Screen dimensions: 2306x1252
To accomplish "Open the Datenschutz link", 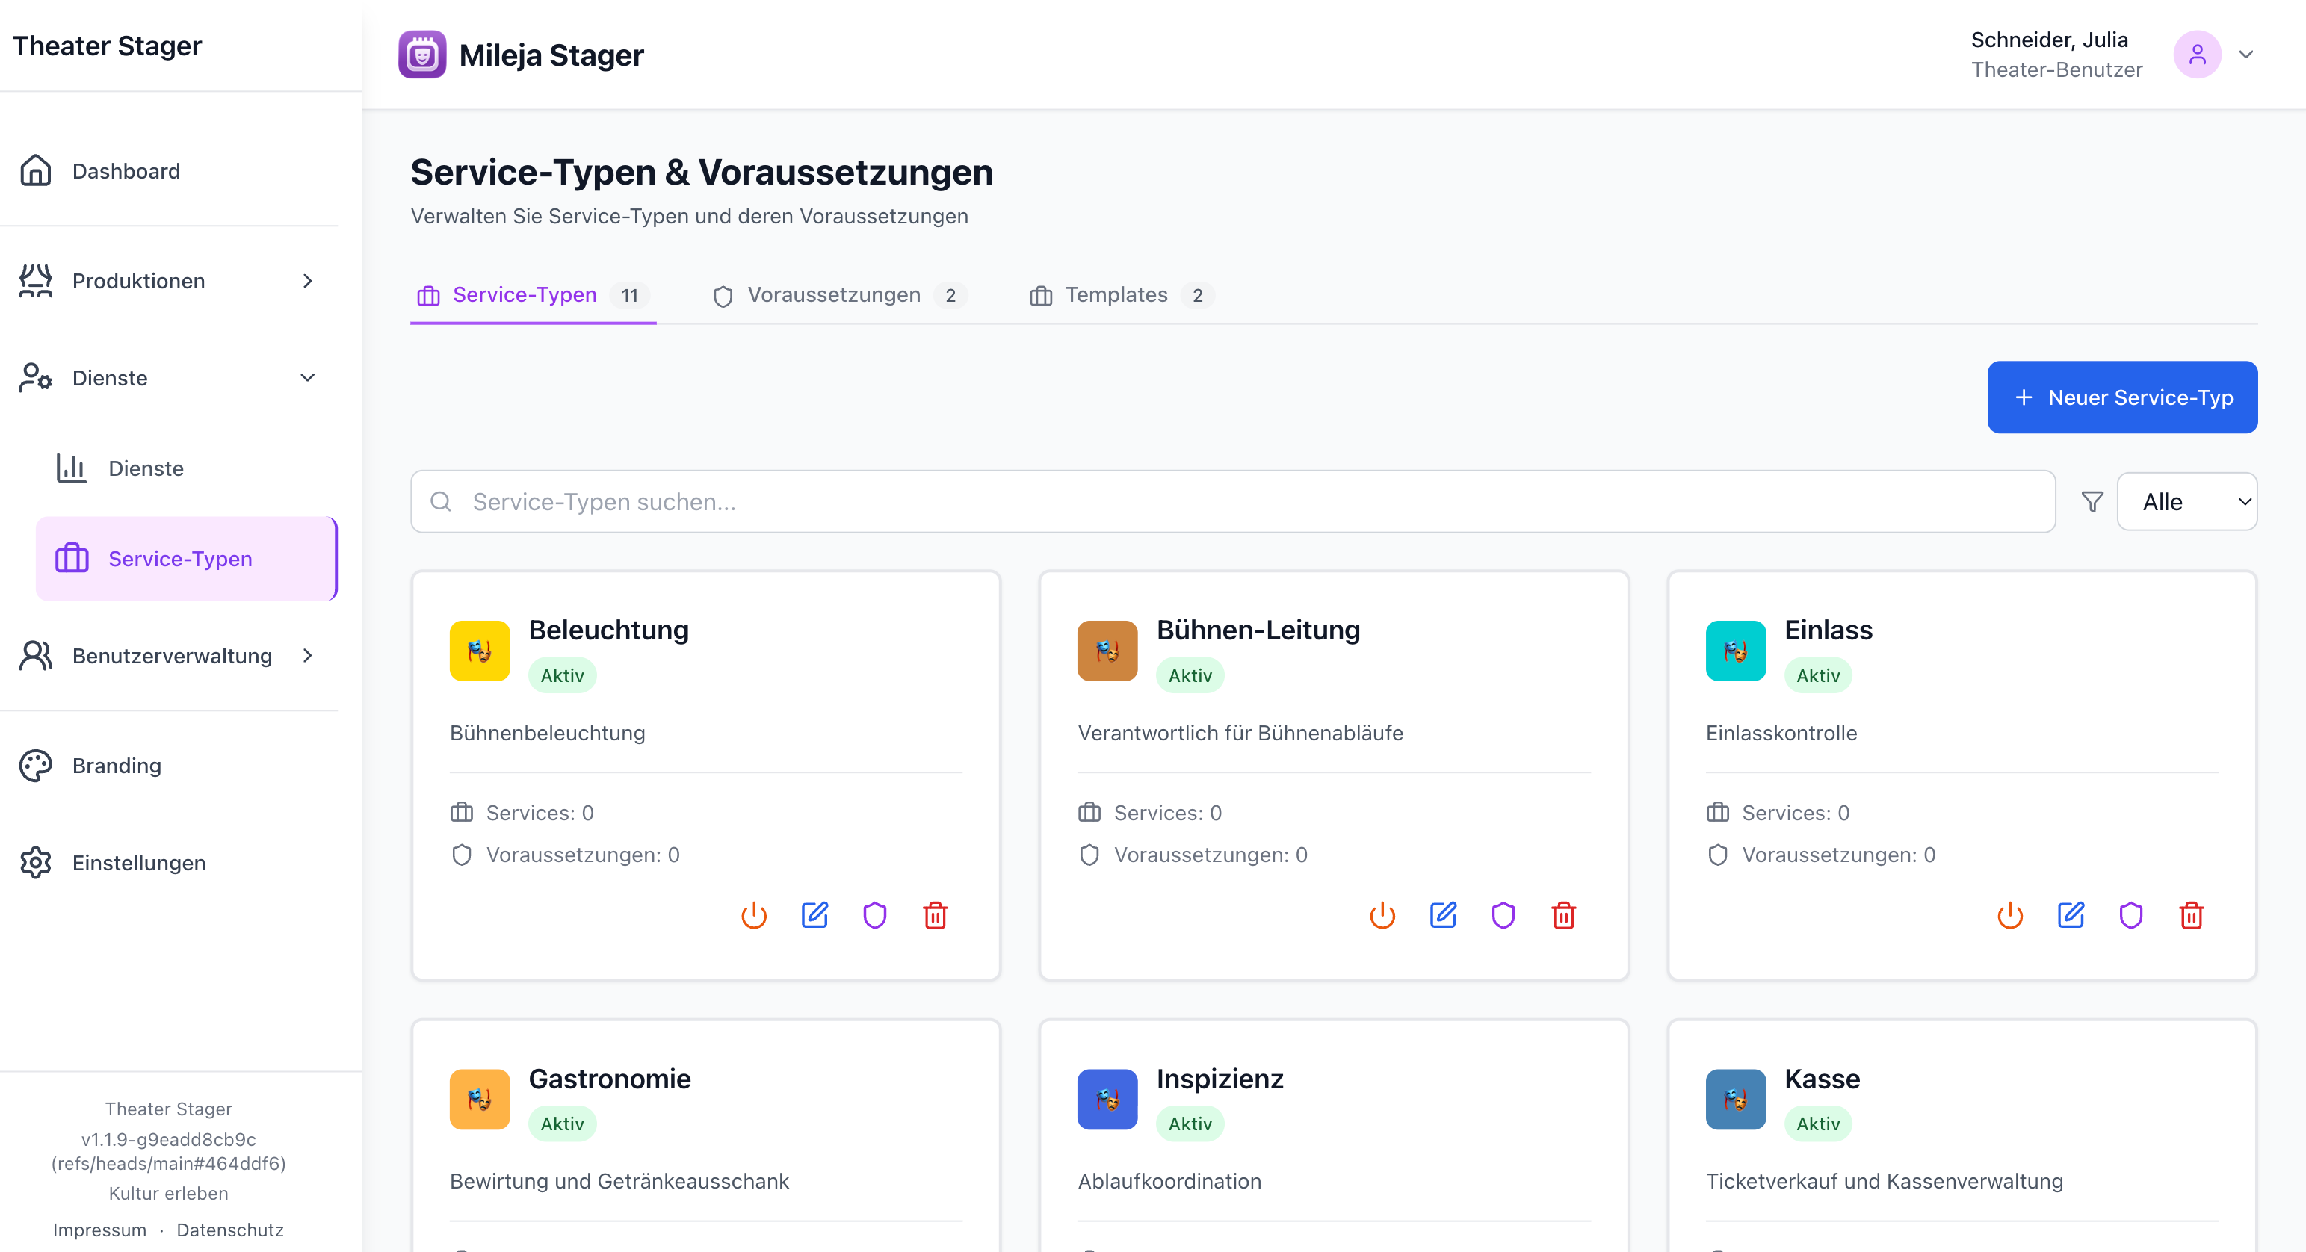I will click(229, 1230).
